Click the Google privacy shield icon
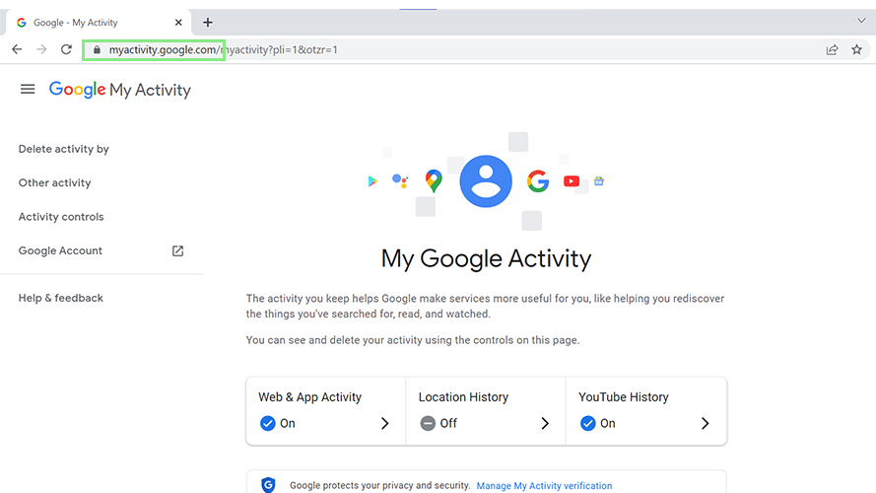 [269, 484]
